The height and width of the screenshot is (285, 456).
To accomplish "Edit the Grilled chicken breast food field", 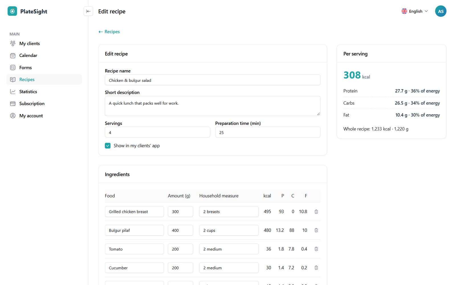I will (134, 211).
